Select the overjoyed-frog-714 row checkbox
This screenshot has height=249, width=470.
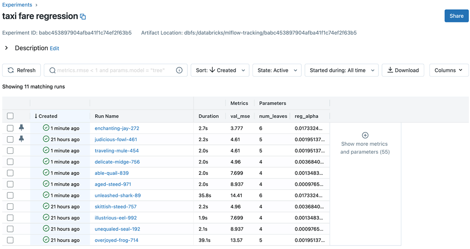pos(10,240)
